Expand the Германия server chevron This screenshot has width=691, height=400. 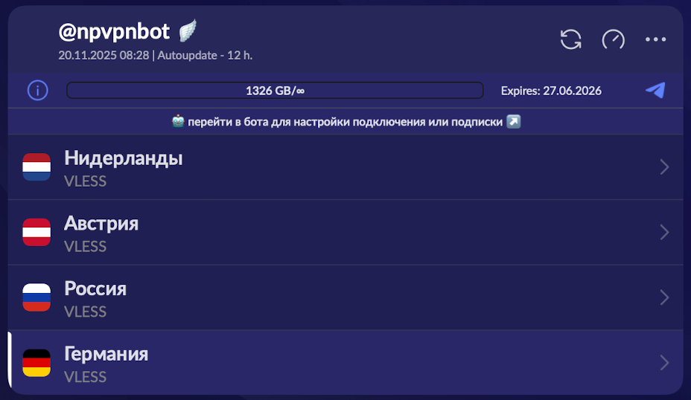(x=664, y=363)
